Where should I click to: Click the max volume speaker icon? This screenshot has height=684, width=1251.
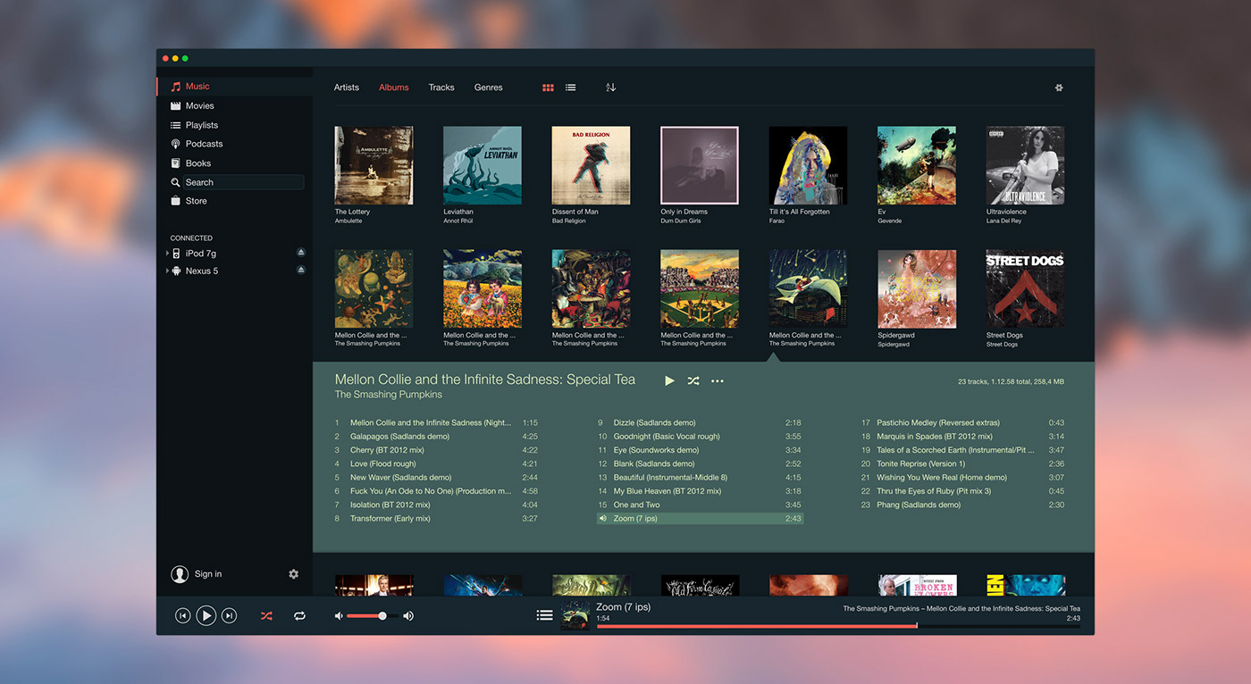tap(408, 616)
